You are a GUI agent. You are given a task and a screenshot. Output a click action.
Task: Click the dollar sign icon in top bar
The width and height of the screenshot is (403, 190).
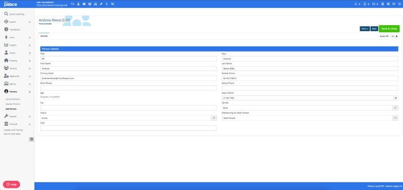coord(107,4)
